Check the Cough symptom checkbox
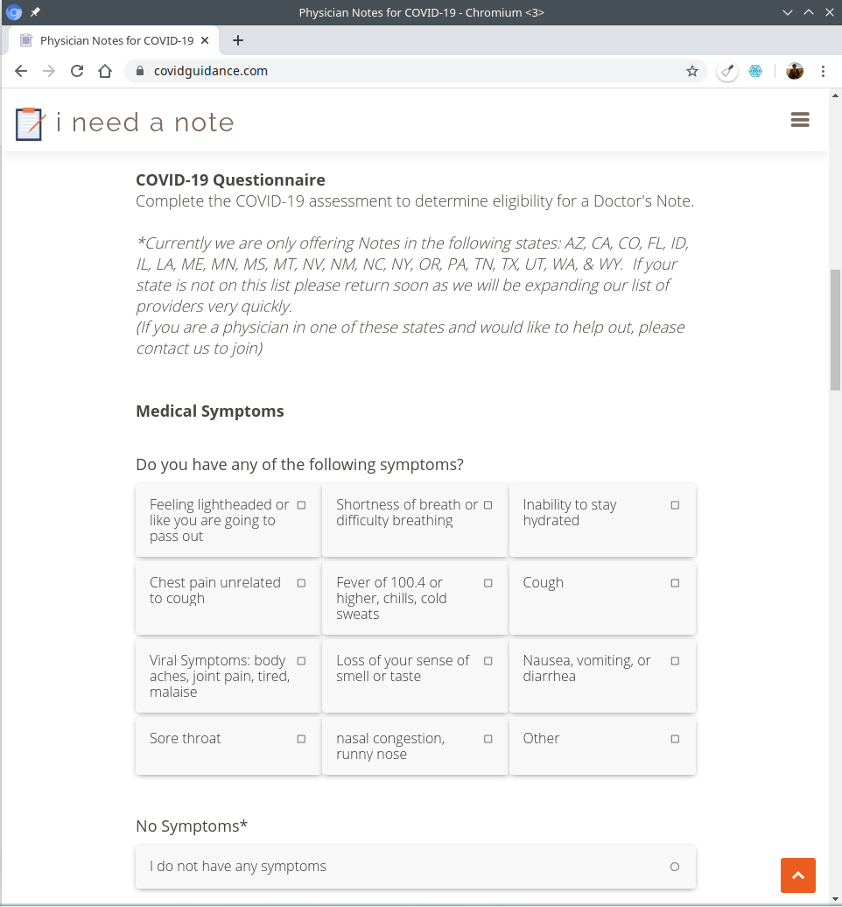The width and height of the screenshot is (842, 907). click(675, 582)
